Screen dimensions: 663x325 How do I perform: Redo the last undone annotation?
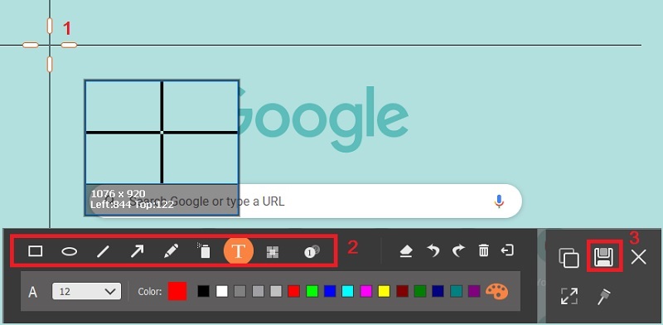point(458,251)
